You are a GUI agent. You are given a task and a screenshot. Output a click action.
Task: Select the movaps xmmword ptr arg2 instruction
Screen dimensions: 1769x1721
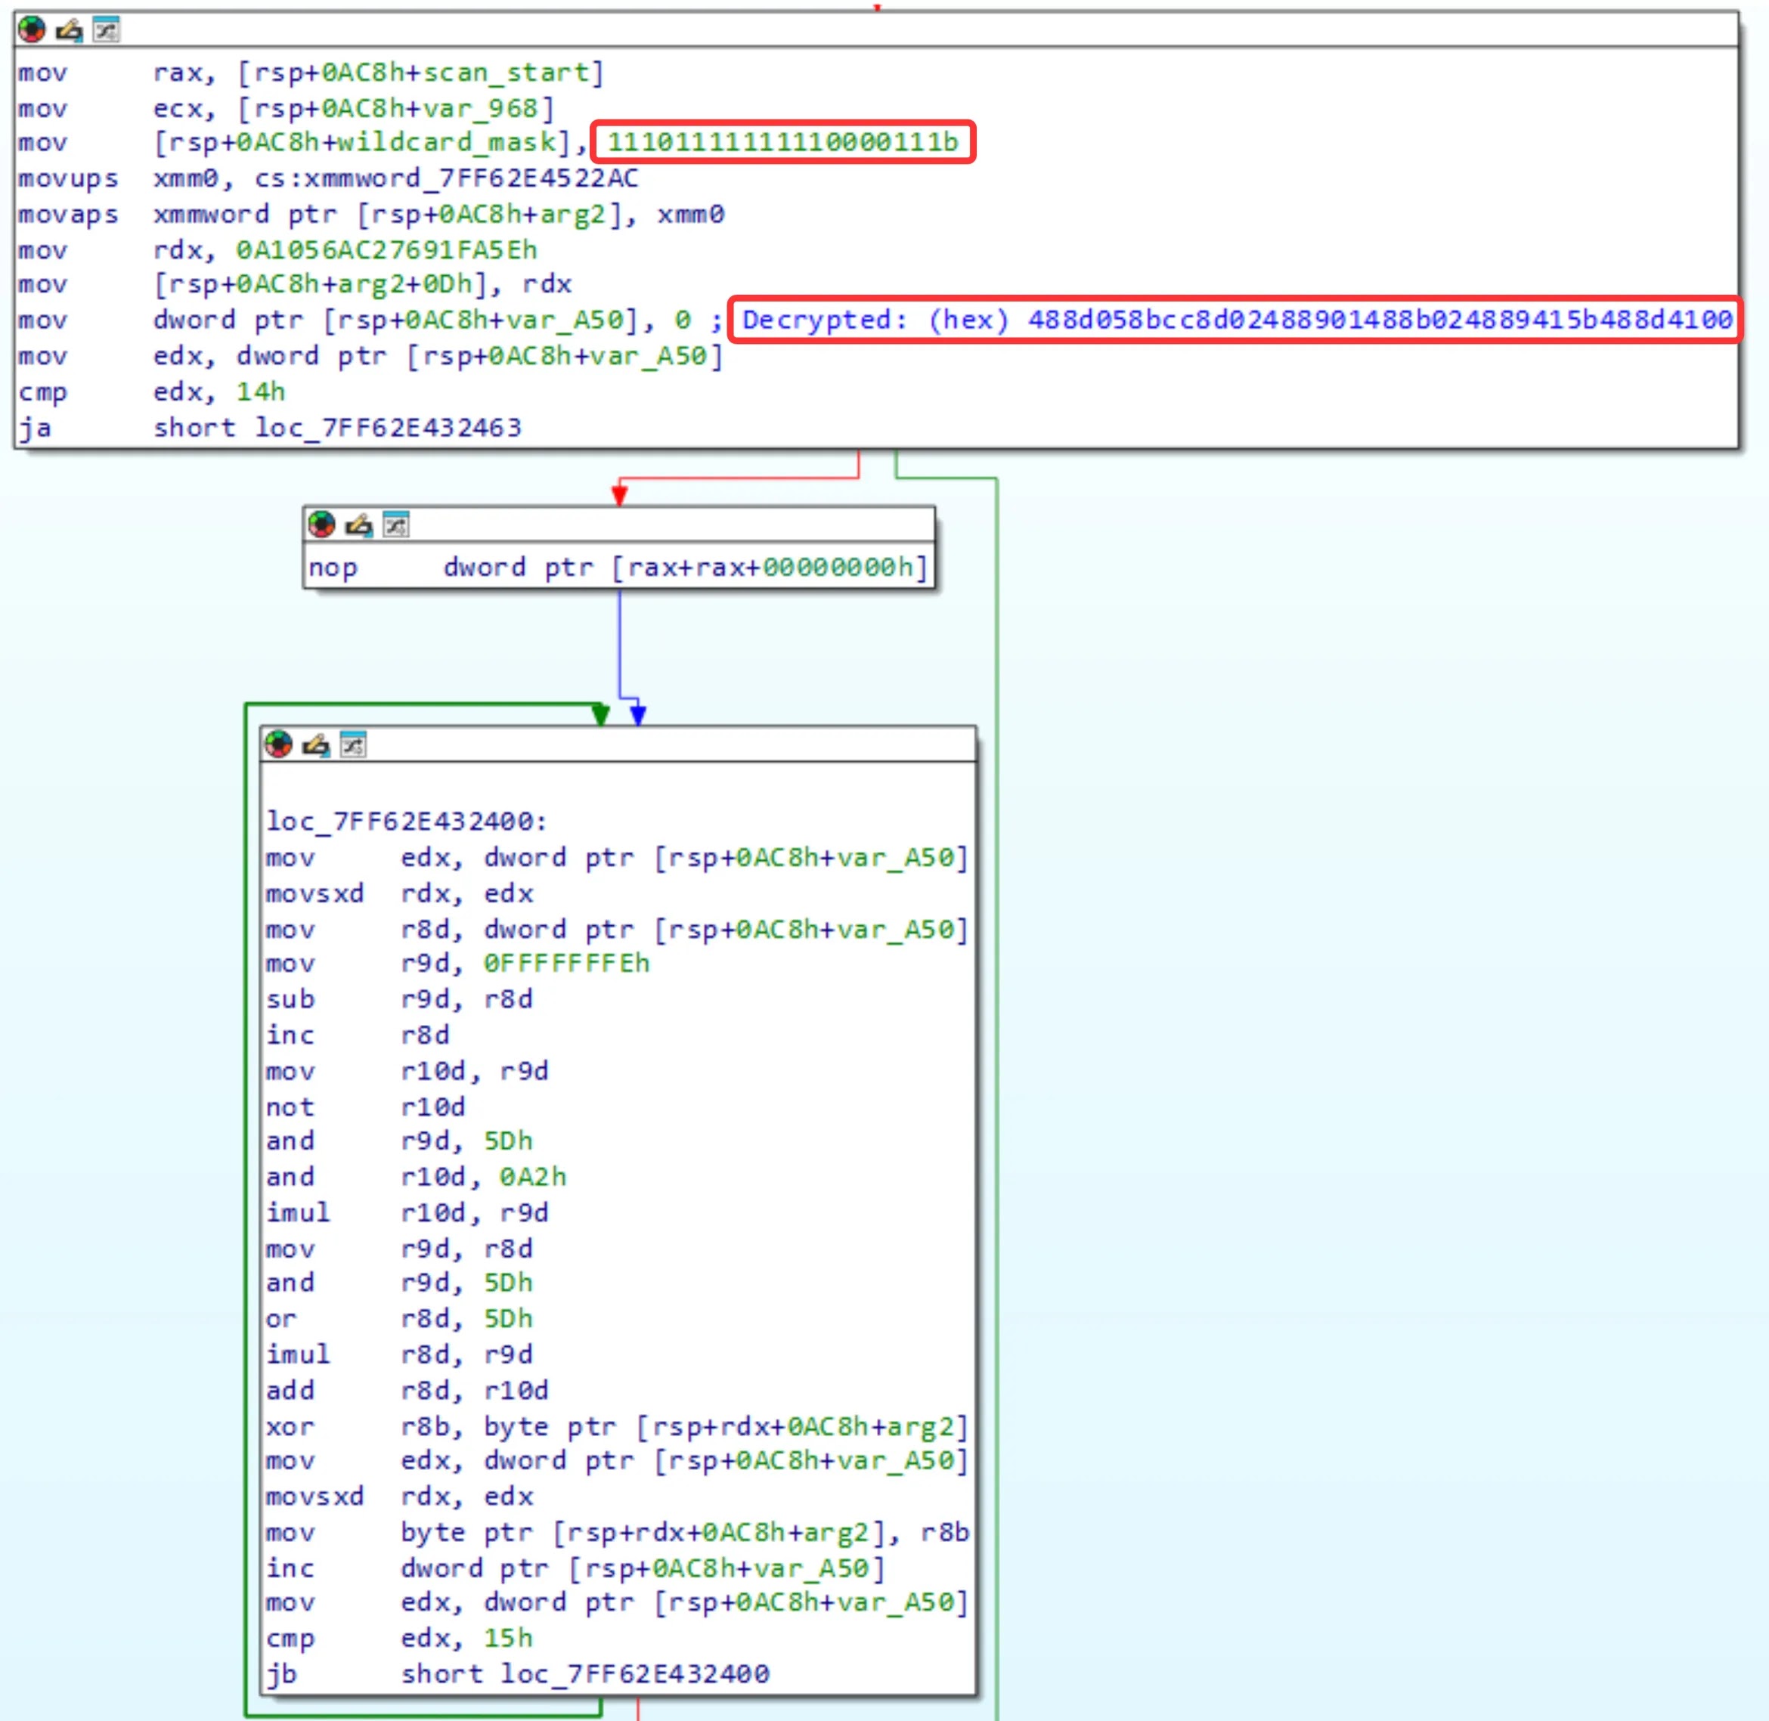click(x=370, y=214)
